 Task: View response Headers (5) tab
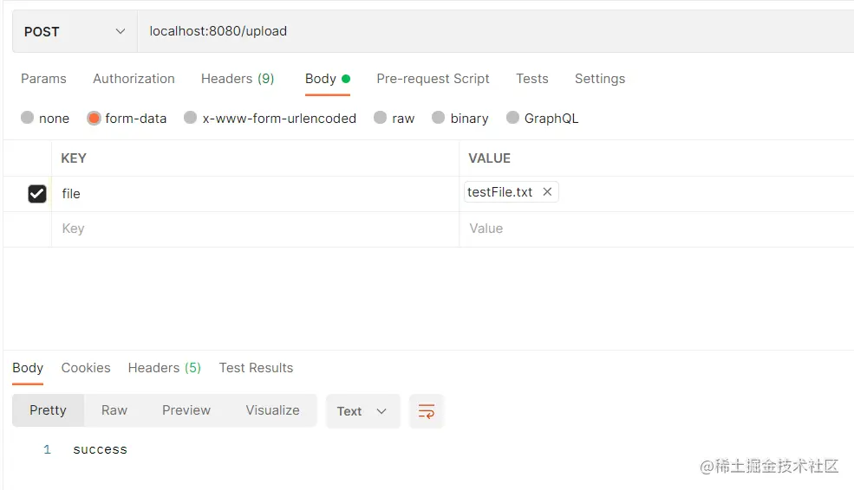point(165,368)
